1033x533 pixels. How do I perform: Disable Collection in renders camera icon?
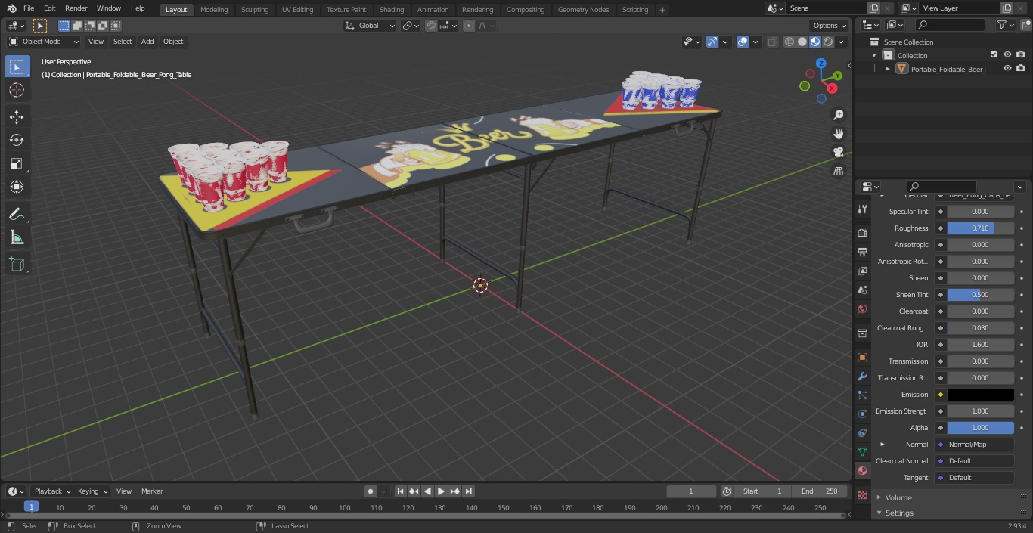pos(1021,55)
